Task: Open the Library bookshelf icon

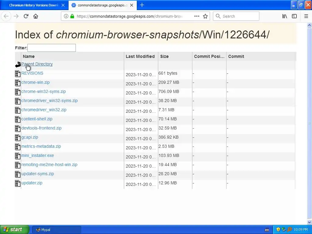Action: 285,16
